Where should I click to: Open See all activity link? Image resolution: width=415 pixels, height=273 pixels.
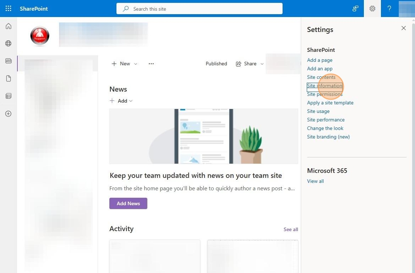(290, 229)
